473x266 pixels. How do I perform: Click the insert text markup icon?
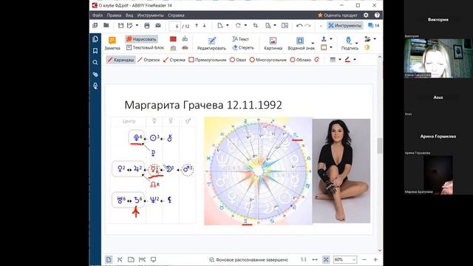tap(185, 39)
